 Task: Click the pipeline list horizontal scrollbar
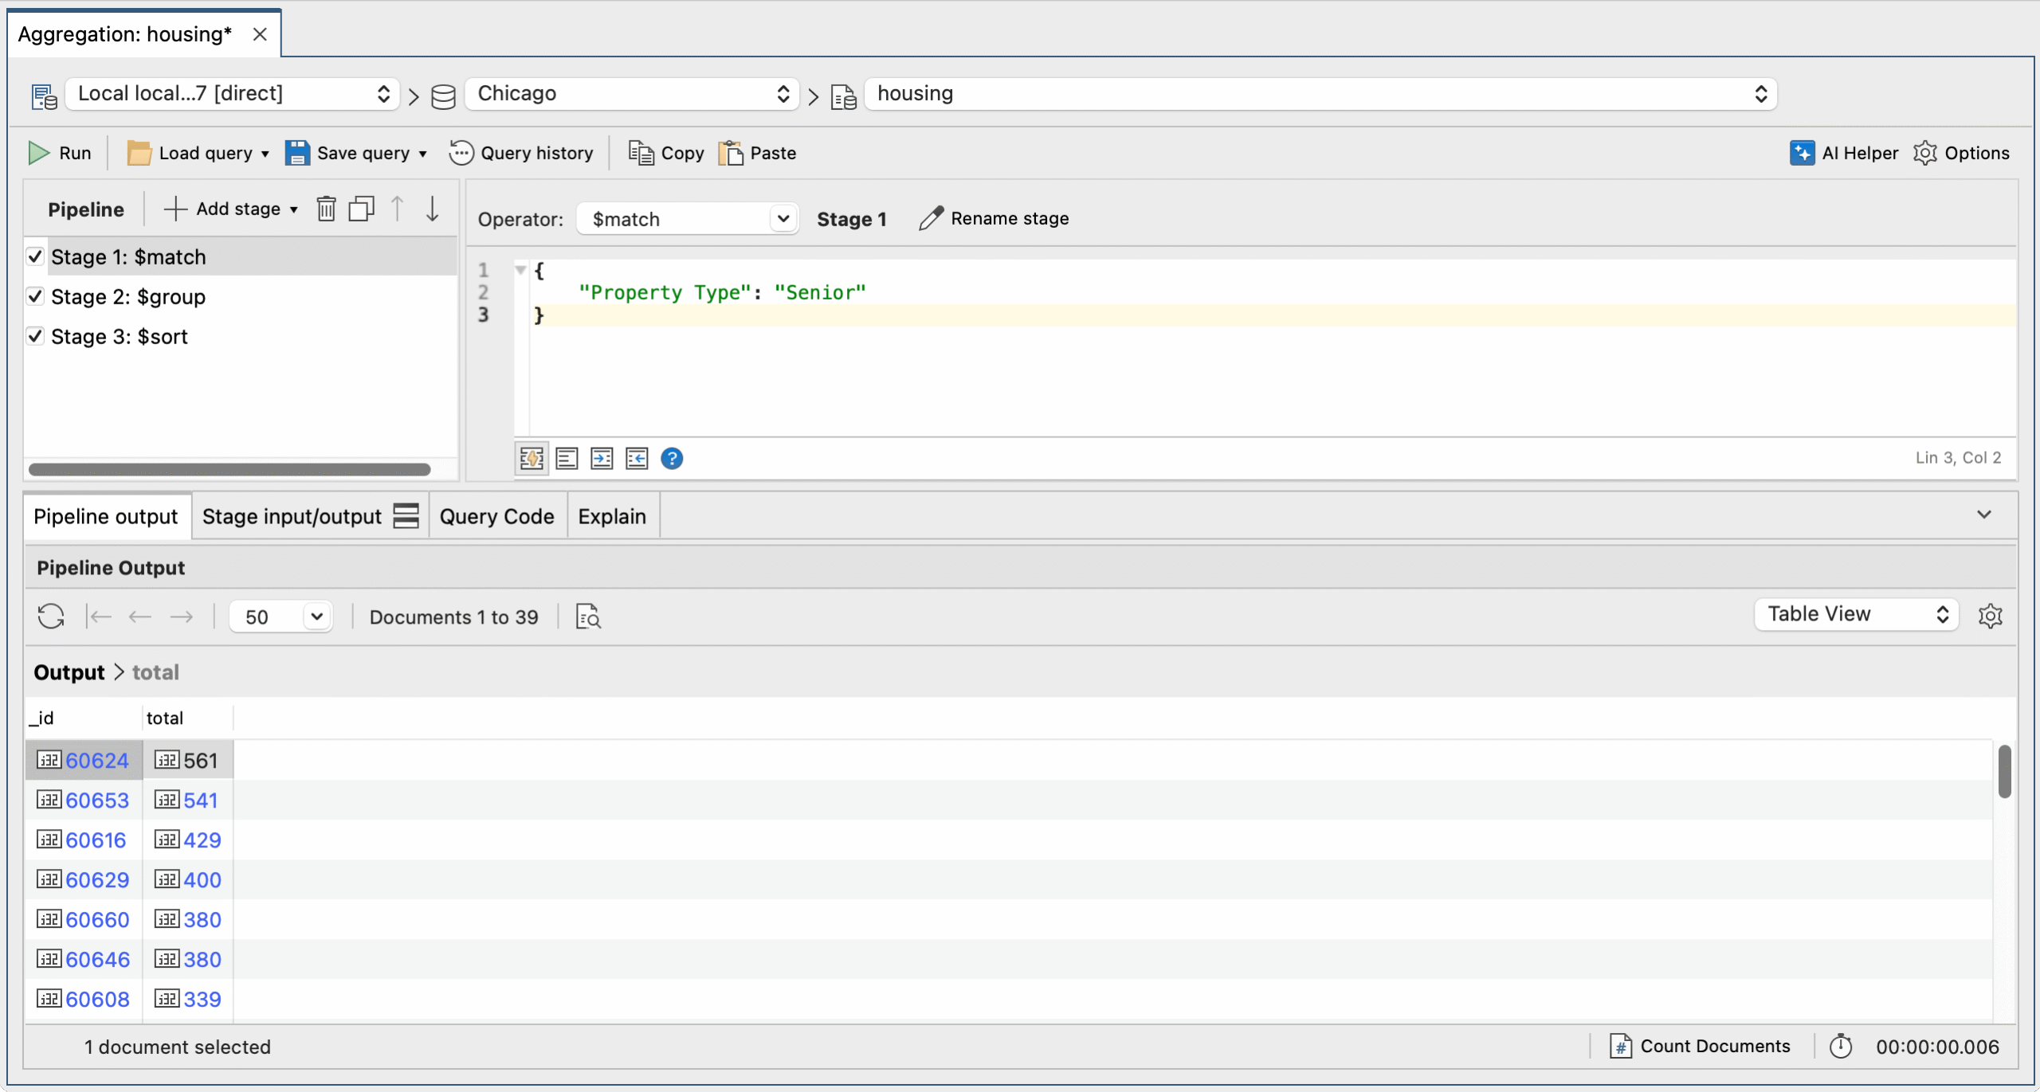(229, 469)
